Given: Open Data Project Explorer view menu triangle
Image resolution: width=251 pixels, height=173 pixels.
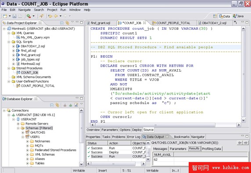Looking at the screenshot, I should [72, 22].
